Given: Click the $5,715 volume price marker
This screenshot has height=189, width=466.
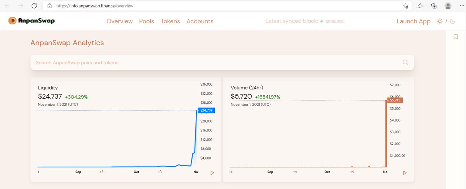Looking at the screenshot, I should point(394,100).
